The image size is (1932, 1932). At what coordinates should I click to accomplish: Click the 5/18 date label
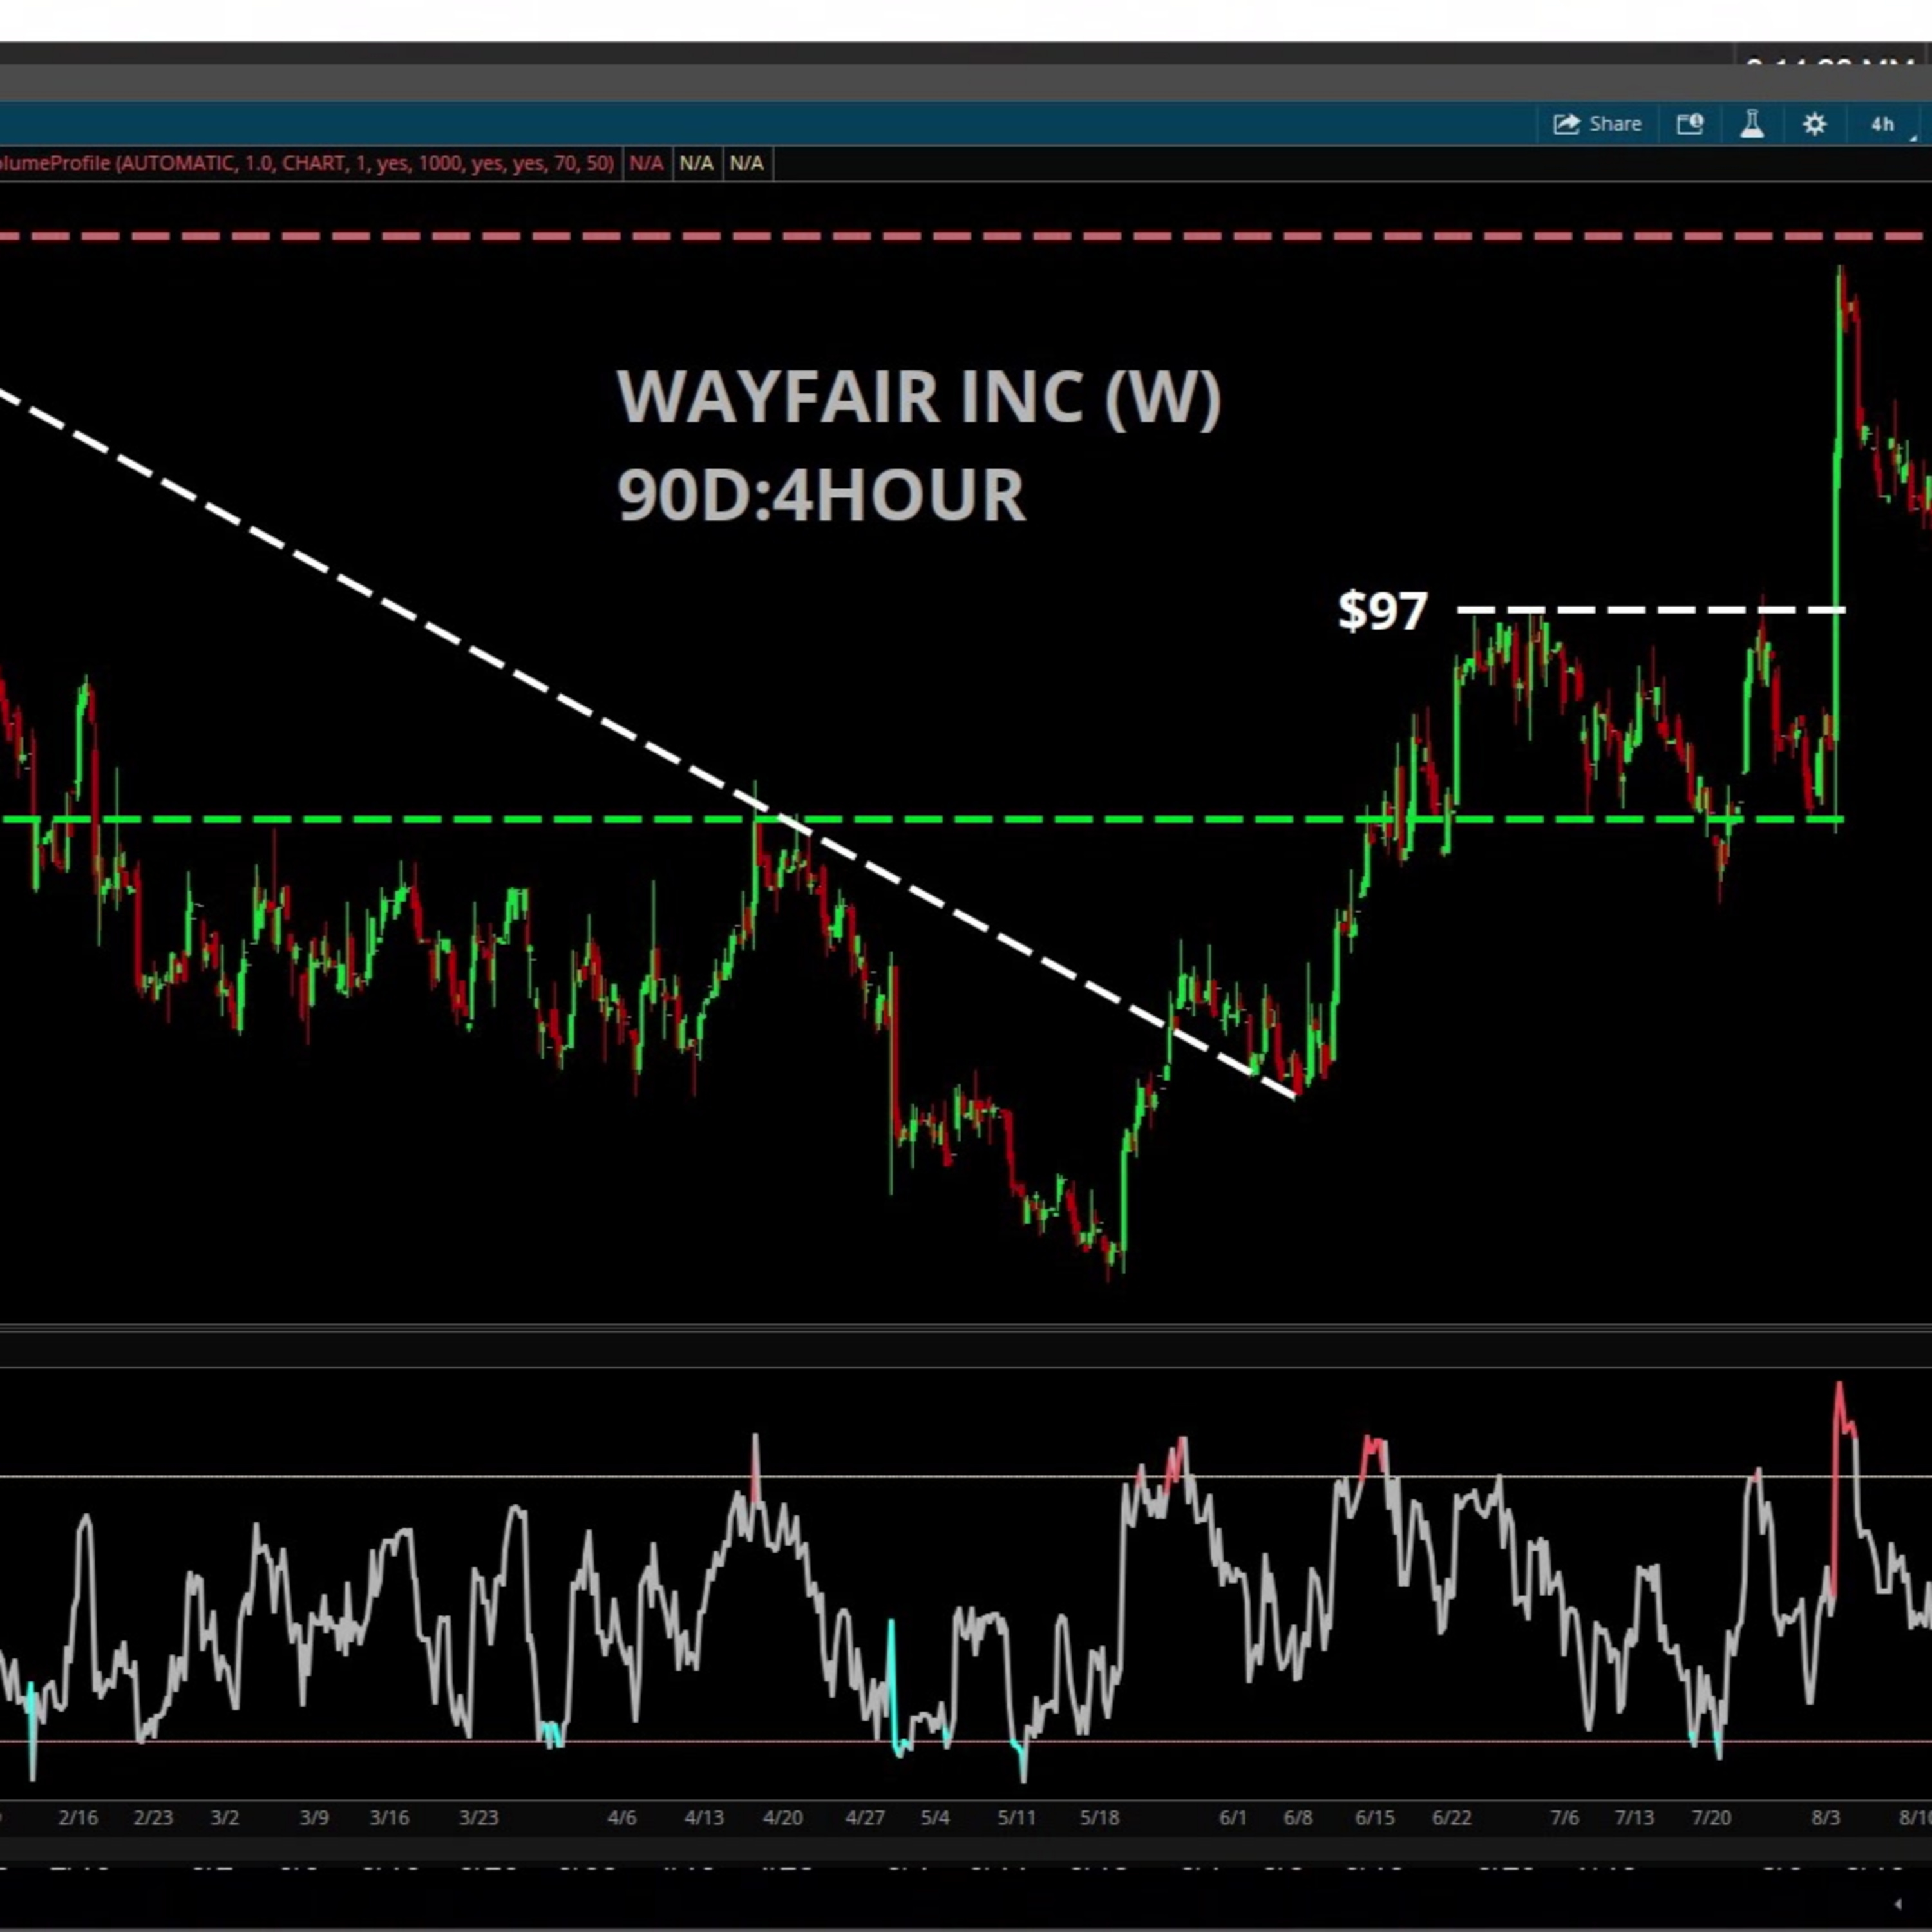pos(1099,1817)
